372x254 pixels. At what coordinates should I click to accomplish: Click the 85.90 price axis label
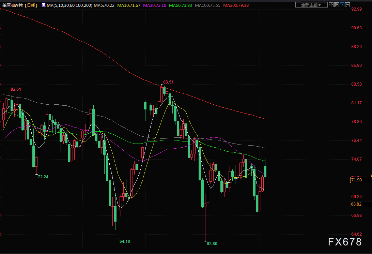[356, 65]
